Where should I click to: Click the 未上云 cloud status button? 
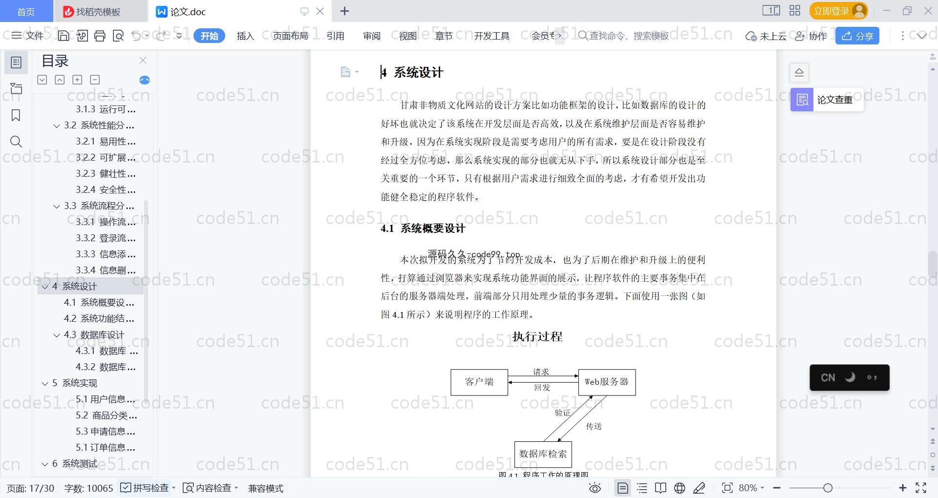point(766,36)
